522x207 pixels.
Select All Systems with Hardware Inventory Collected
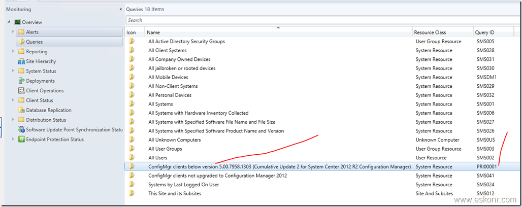point(199,113)
